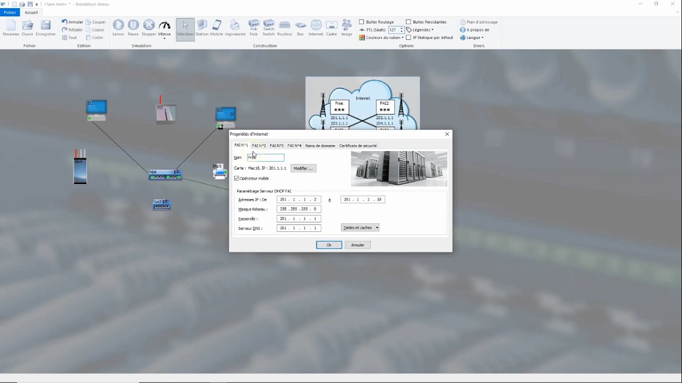Open A propos de
This screenshot has height=383, width=682.
pyautogui.click(x=474, y=30)
